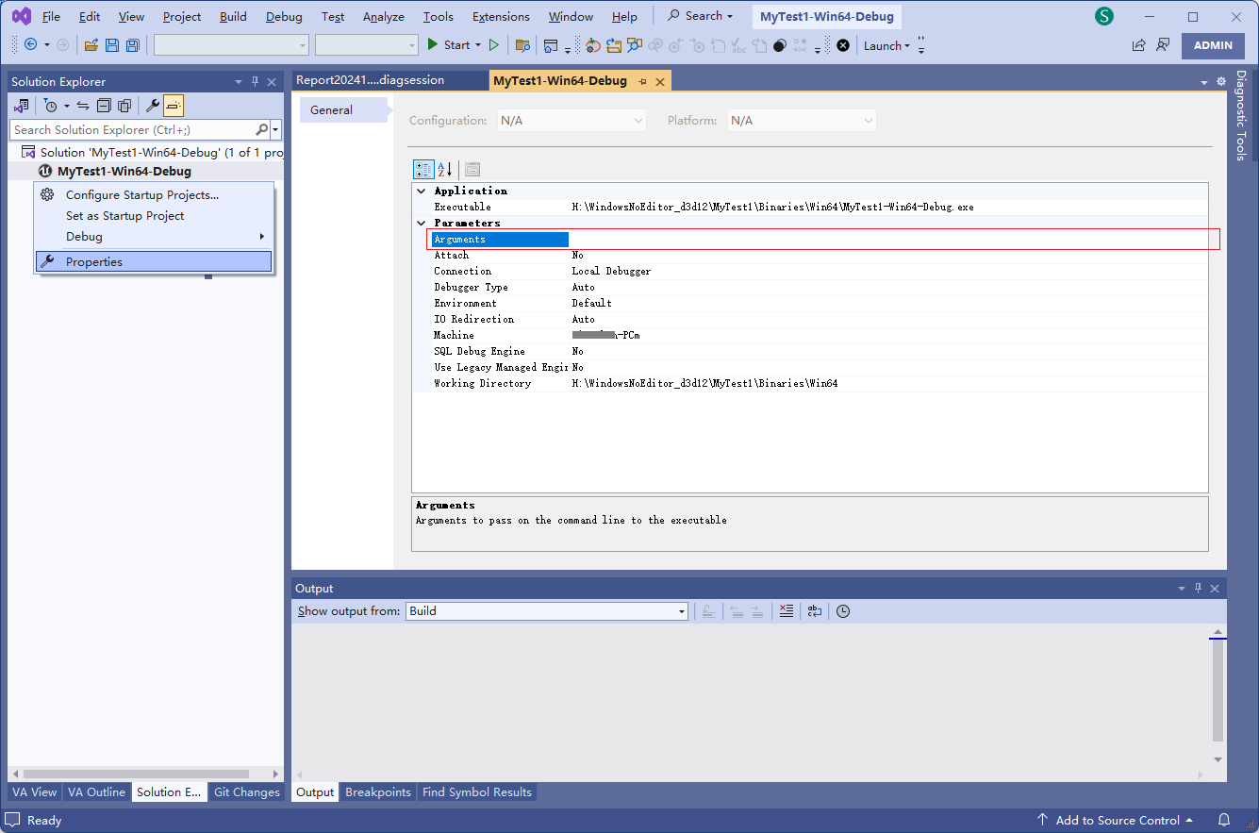
Task: Open the Git Changes tab
Action: pos(247,792)
